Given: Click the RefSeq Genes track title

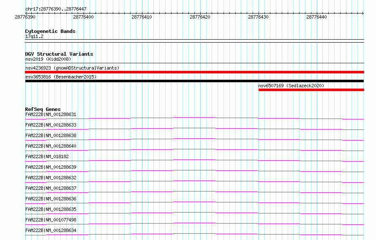Looking at the screenshot, I should coord(43,109).
